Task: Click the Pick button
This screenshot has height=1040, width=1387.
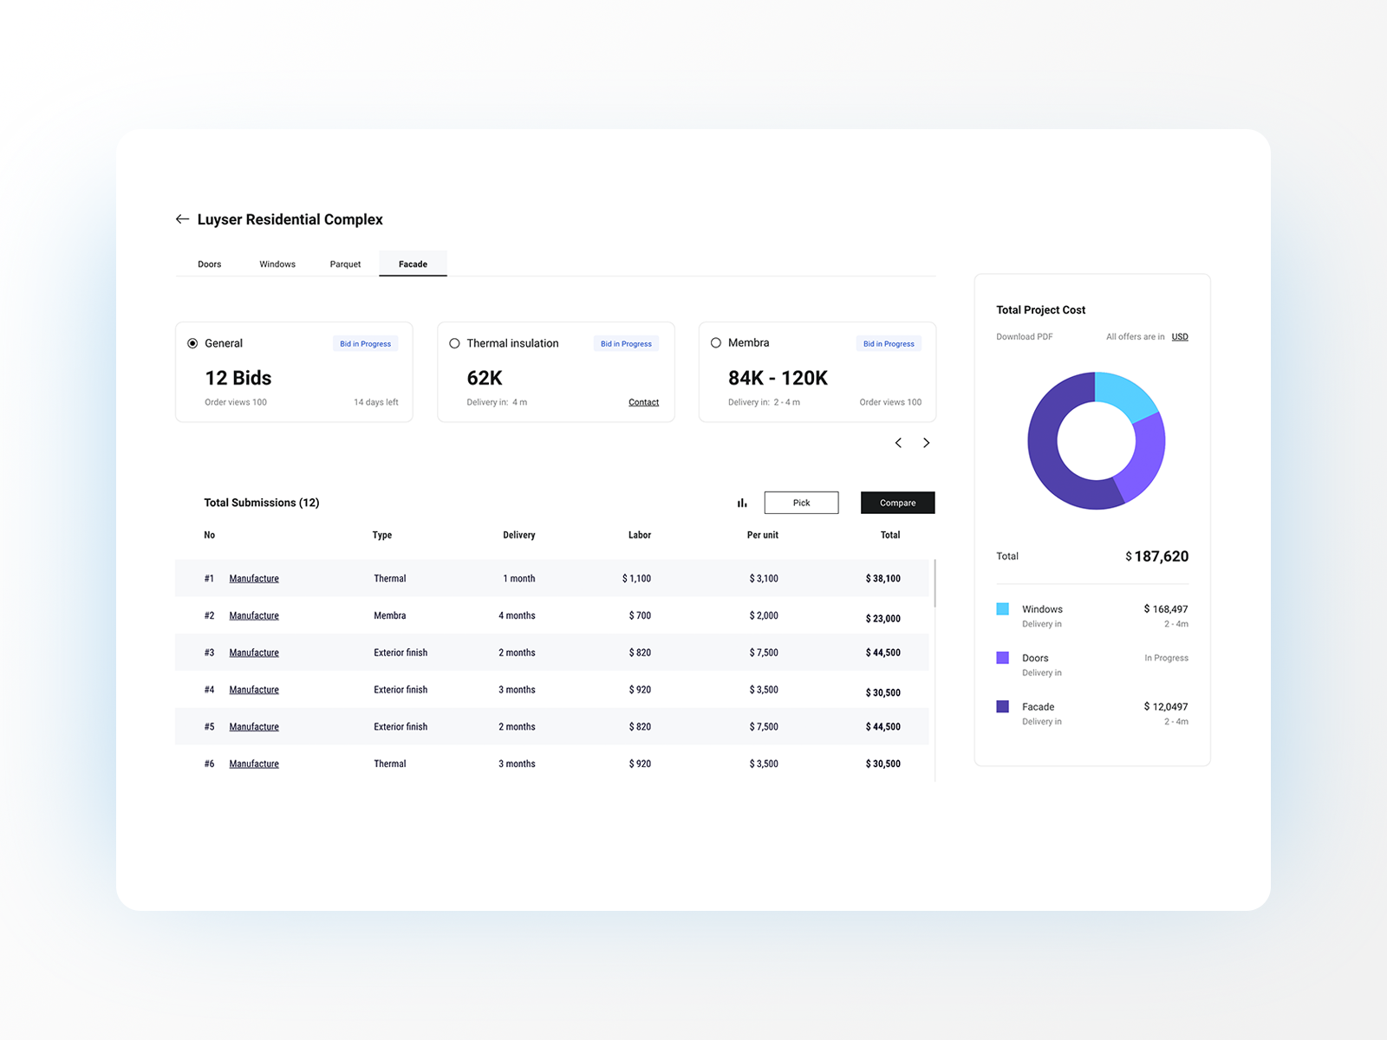Action: tap(801, 503)
